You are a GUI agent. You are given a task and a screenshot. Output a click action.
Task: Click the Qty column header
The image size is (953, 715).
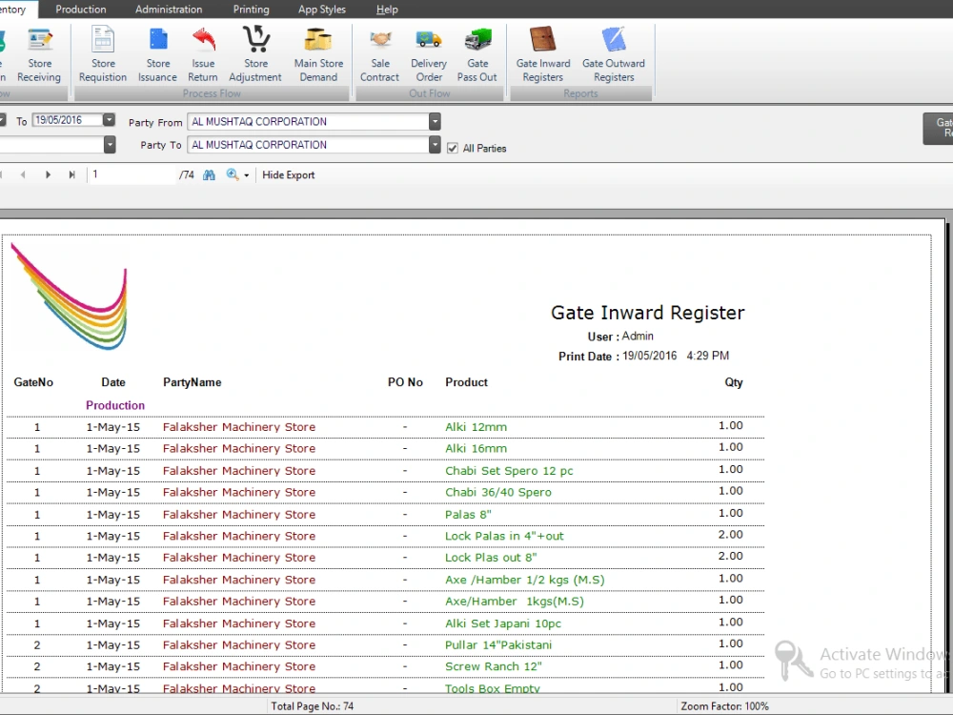(x=734, y=382)
